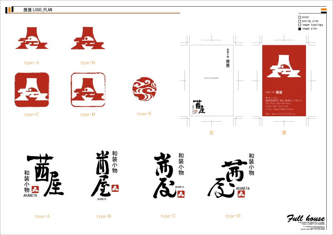Uncheck the filled image plan checkbox
The height and width of the screenshot is (235, 333).
pos(299,29)
